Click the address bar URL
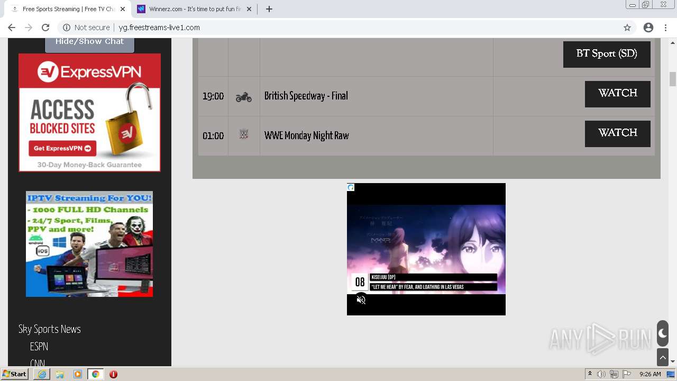Image resolution: width=677 pixels, height=381 pixels. click(x=159, y=28)
